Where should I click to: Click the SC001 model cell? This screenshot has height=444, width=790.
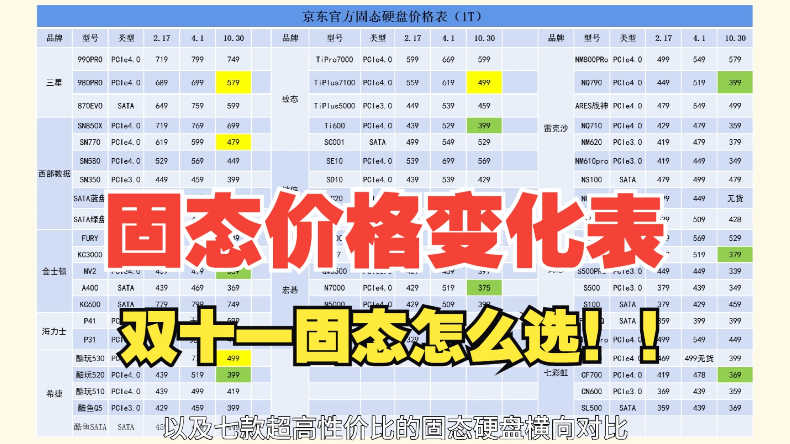[x=335, y=142]
